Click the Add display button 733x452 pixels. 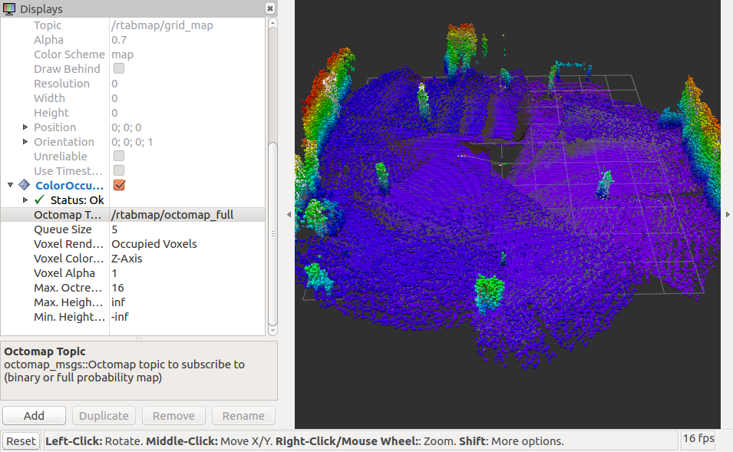(x=34, y=415)
